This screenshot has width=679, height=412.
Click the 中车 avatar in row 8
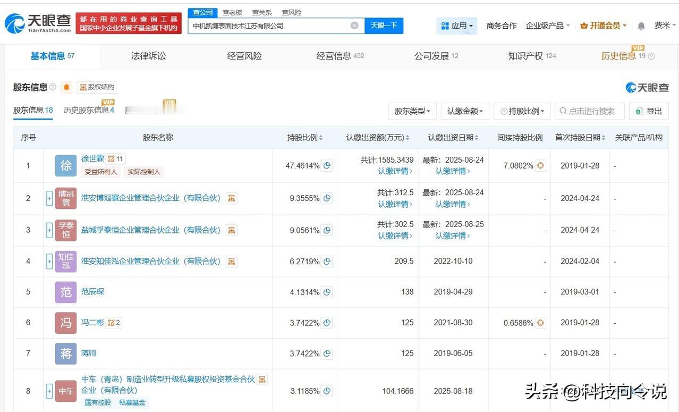coord(66,391)
